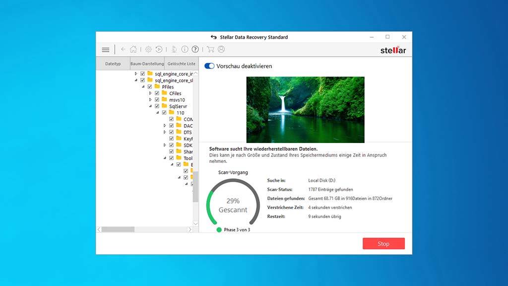Click the 110 folder icon
Image resolution: width=508 pixels, height=286 pixels.
[x=171, y=112]
